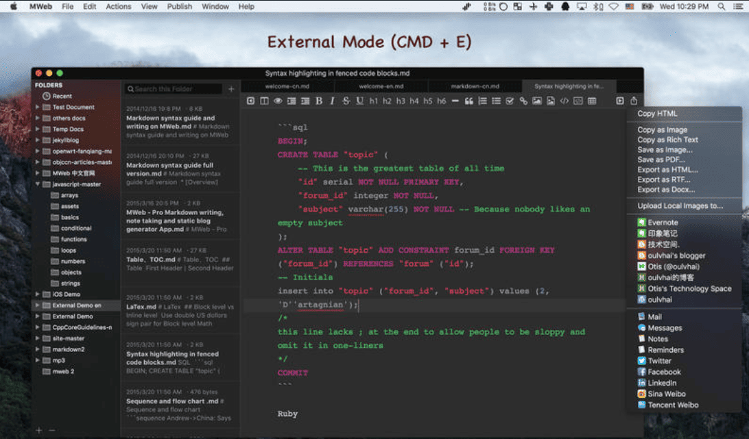Image resolution: width=749 pixels, height=439 pixels.
Task: Switch to welcome-cn.md tab
Action: pyautogui.click(x=287, y=86)
